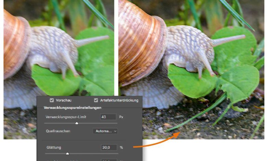Viewport: 267px width, 161px height.
Task: Toggle the Artefaktunterdrückung checkbox
Action: [x=96, y=100]
